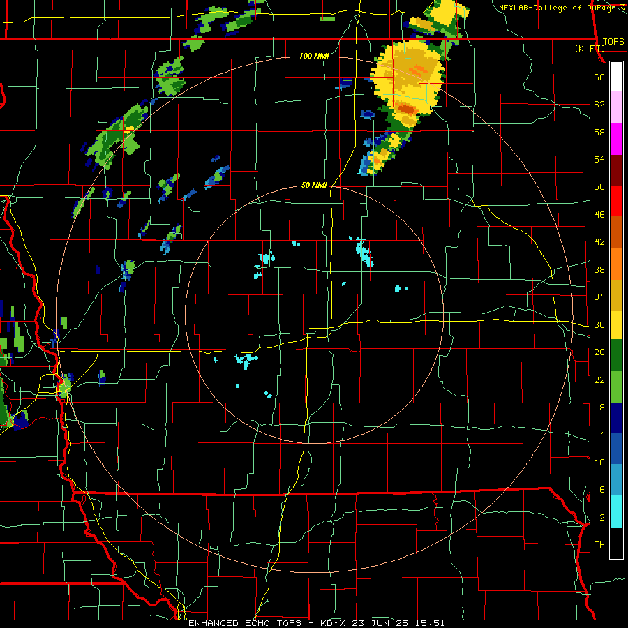Click the light blue legend swatch near 6
The width and height of the screenshot is (628, 628).
click(616, 480)
